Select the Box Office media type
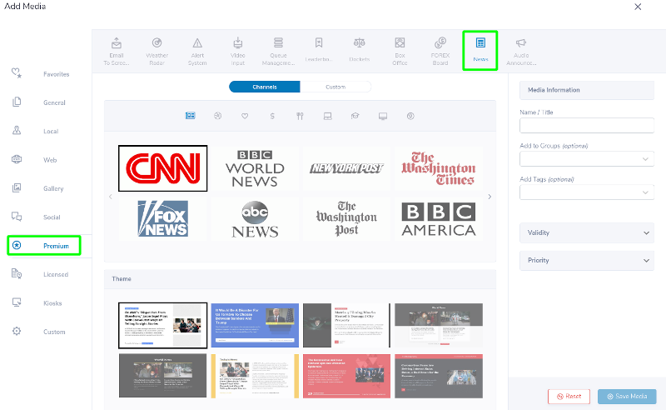666x410 pixels. 400,51
